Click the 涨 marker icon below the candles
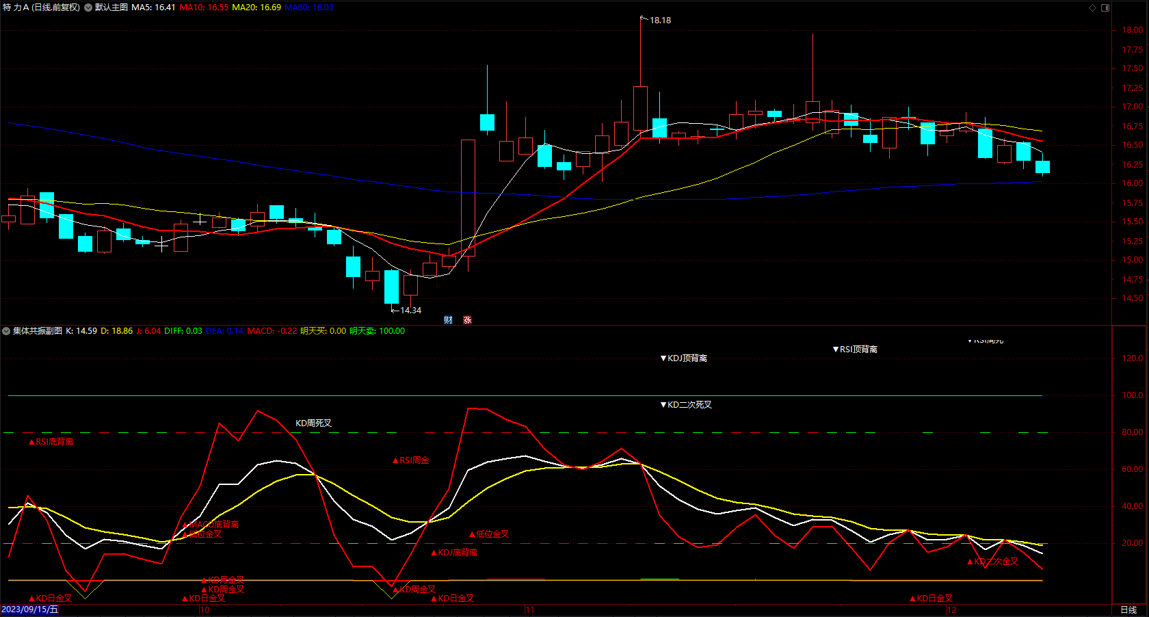This screenshot has height=617, width=1149. click(468, 320)
